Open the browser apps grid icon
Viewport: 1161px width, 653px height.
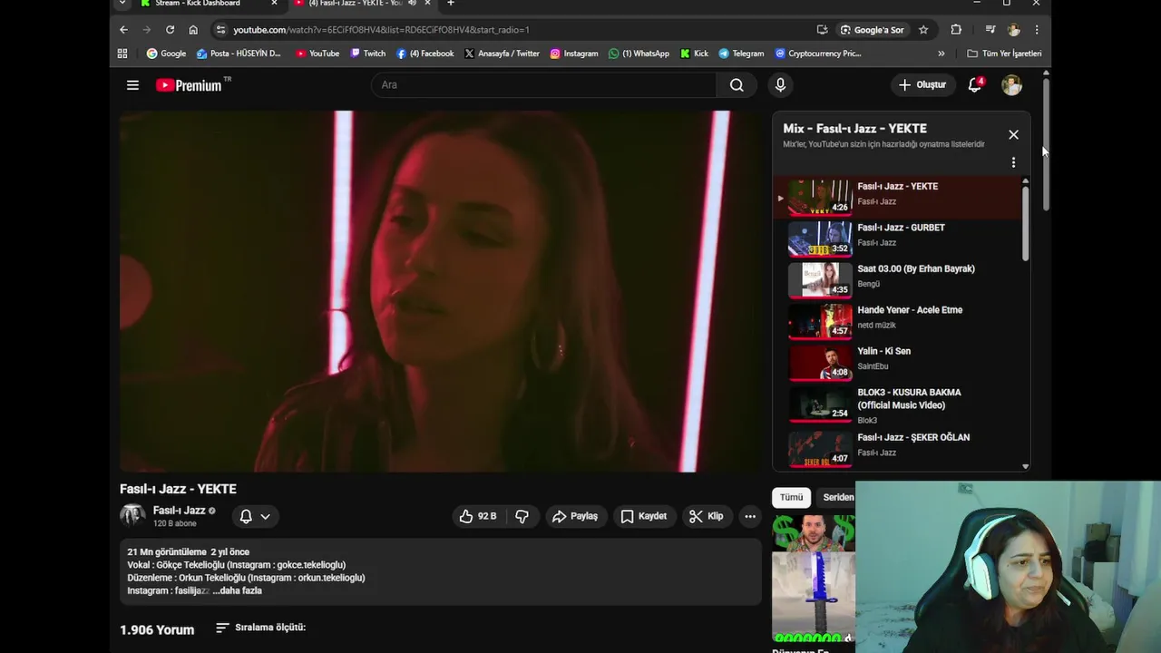point(122,54)
